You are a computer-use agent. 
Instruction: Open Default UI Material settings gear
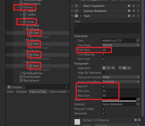[x=139, y=120]
